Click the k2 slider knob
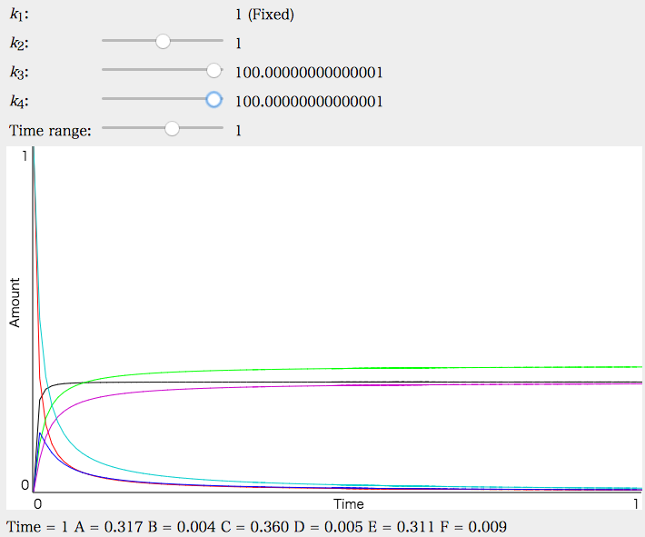Image resolution: width=645 pixels, height=537 pixels. click(163, 41)
